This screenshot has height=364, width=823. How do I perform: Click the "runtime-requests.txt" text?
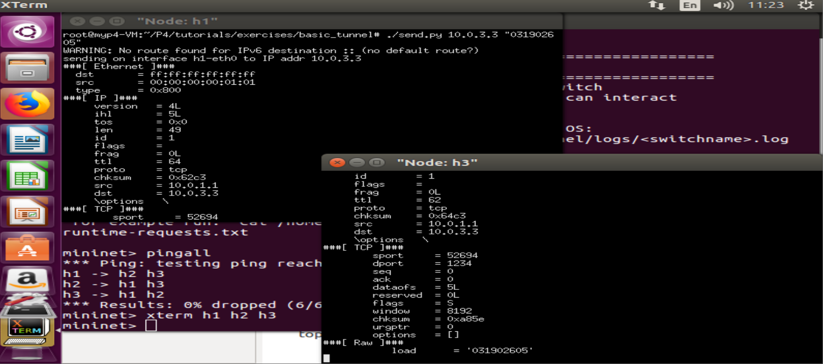[155, 233]
